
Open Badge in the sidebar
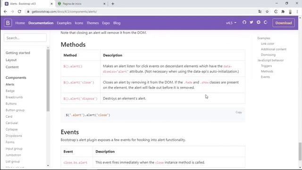pyautogui.click(x=10, y=91)
